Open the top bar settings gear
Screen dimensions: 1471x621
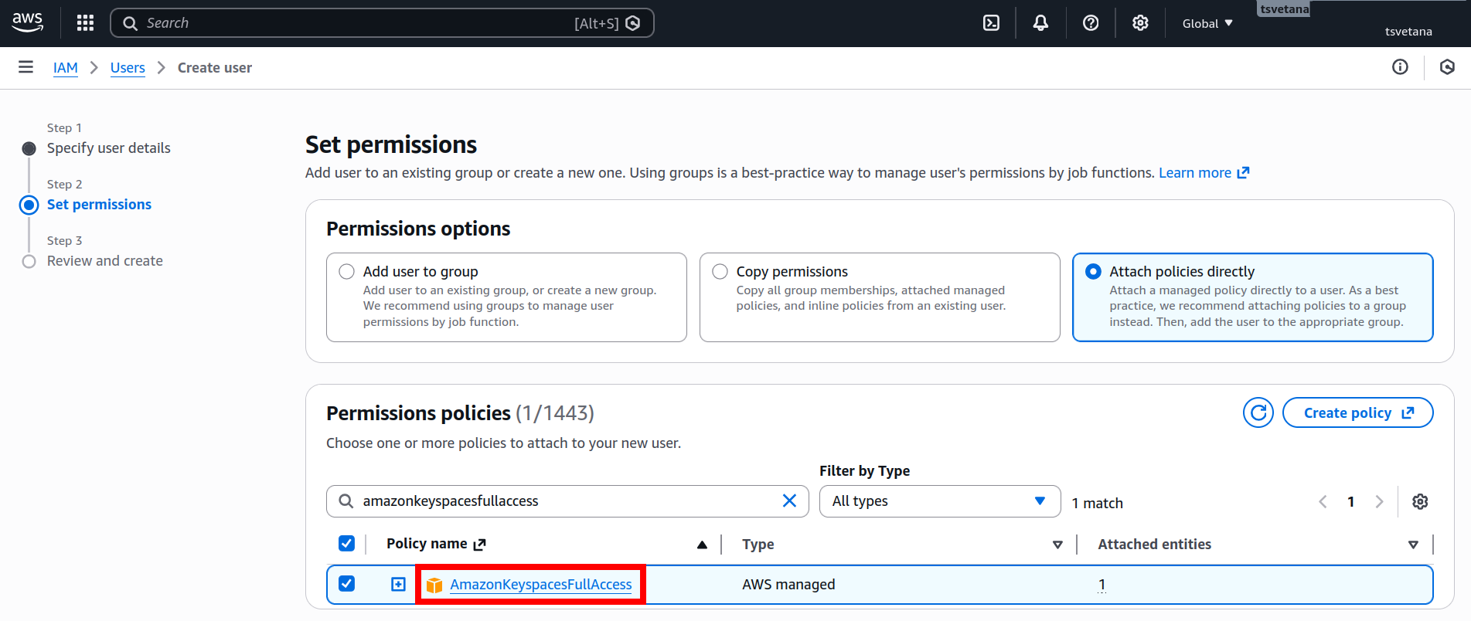click(x=1140, y=23)
